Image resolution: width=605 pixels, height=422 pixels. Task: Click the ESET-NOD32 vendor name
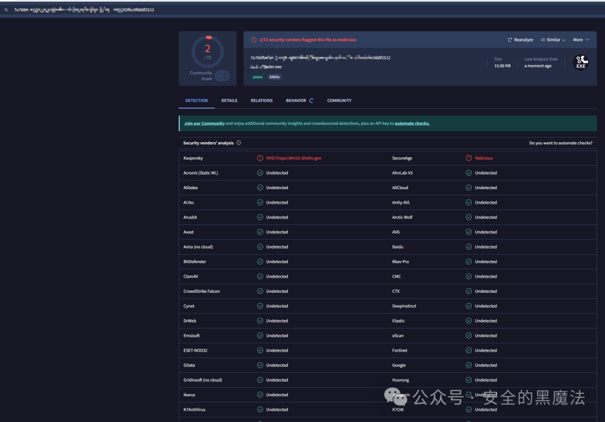tap(196, 350)
